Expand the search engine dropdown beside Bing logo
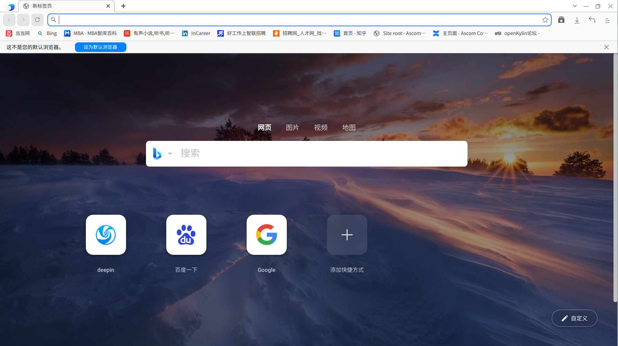The height and width of the screenshot is (346, 618). click(170, 153)
